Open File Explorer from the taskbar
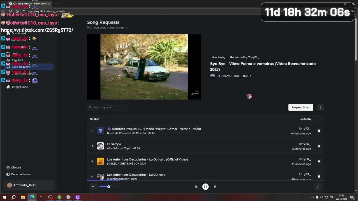 click(23, 197)
